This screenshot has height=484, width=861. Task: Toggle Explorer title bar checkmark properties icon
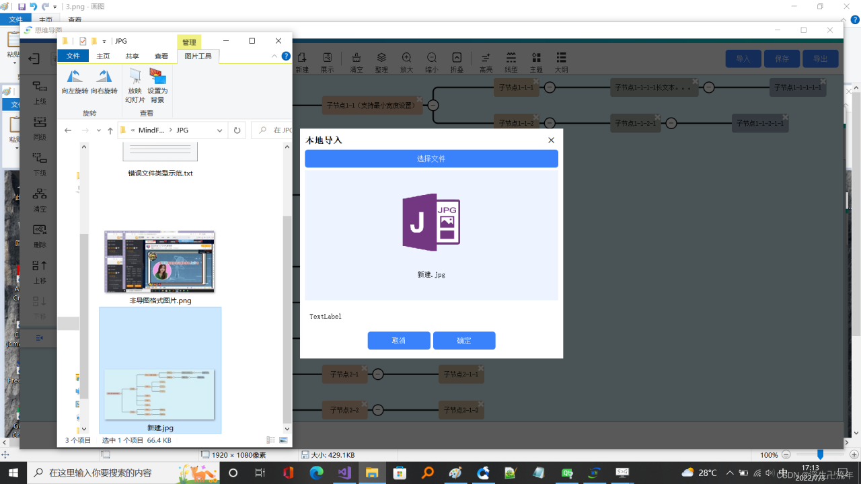click(83, 41)
